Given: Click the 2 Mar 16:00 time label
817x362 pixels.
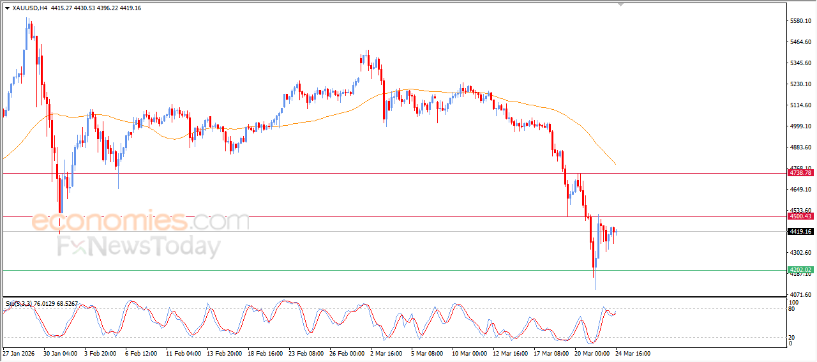Looking at the screenshot, I should (387, 353).
